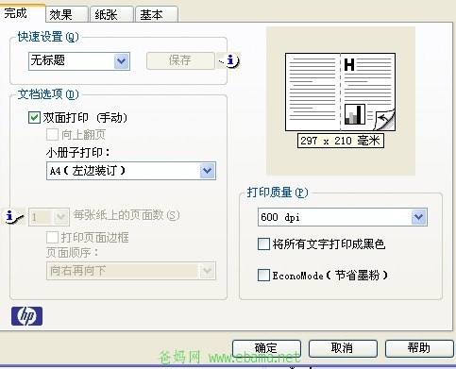Image resolution: width=456 pixels, height=369 pixels.
Task: Click the 页面顺序 label
Action: pos(73,253)
